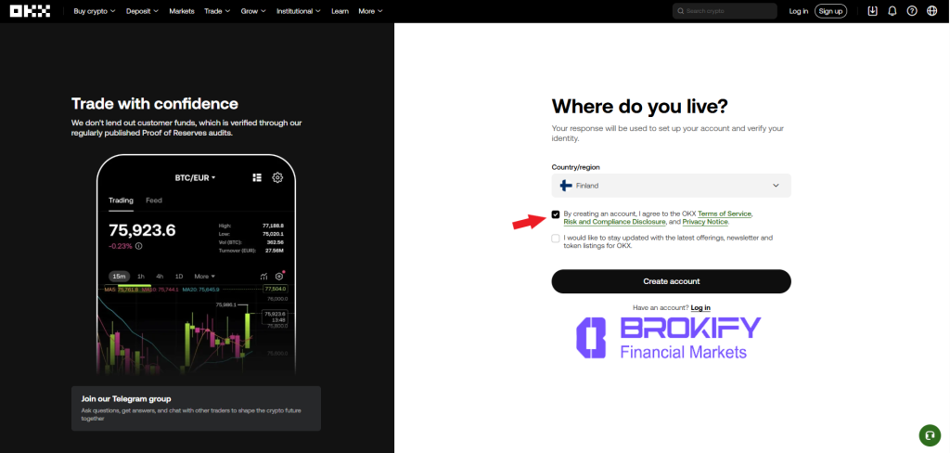Open the Privacy Notice link
Image resolution: width=950 pixels, height=453 pixels.
point(704,223)
